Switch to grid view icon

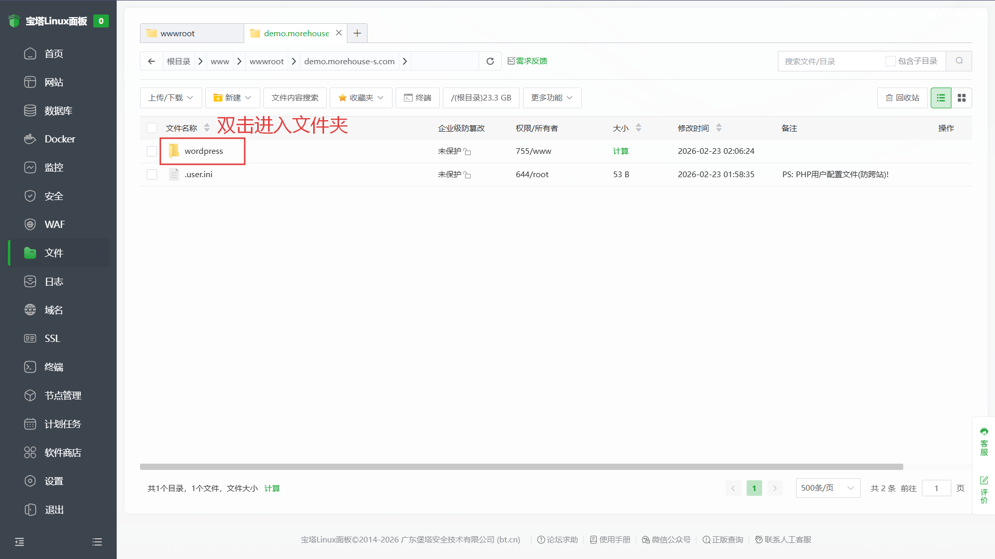tap(961, 98)
